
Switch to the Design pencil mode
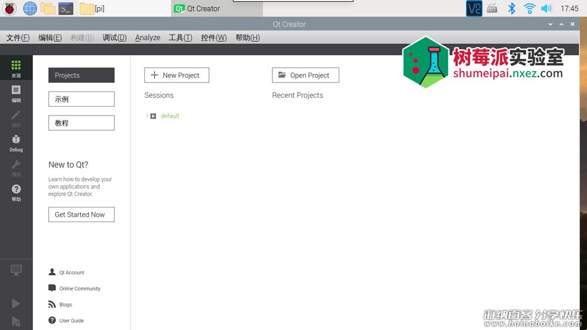pos(16,118)
